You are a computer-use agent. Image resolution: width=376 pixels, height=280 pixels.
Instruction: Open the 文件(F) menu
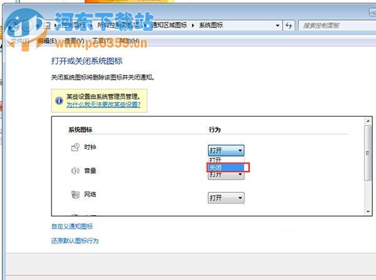pyautogui.click(x=20, y=41)
